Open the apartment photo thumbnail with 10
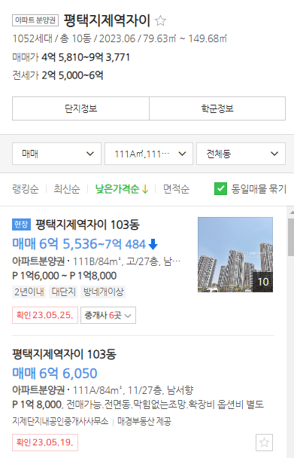This screenshot has height=458, width=294. (235, 255)
